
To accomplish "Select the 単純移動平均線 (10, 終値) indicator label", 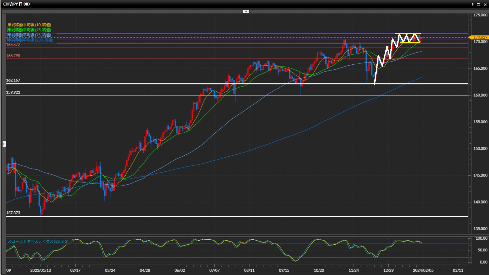I will 29,25.
